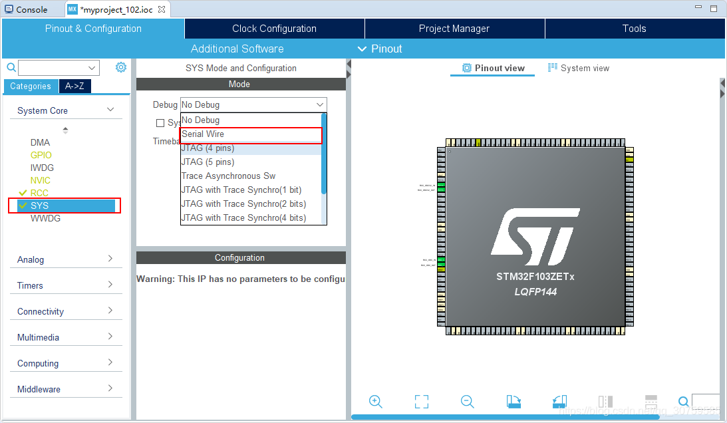This screenshot has width=727, height=423.
Task: Click the Console monitor icon
Action: pyautogui.click(x=9, y=9)
